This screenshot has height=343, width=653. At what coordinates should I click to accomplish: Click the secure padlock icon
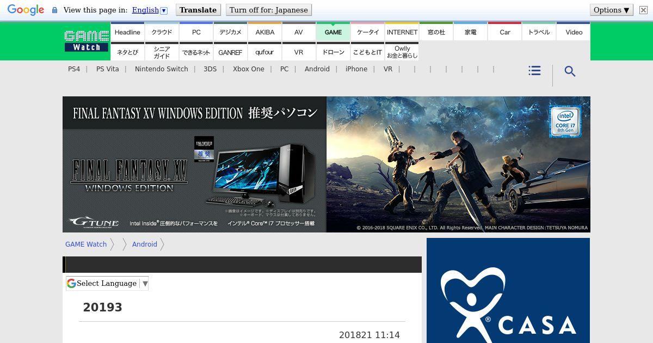click(54, 10)
